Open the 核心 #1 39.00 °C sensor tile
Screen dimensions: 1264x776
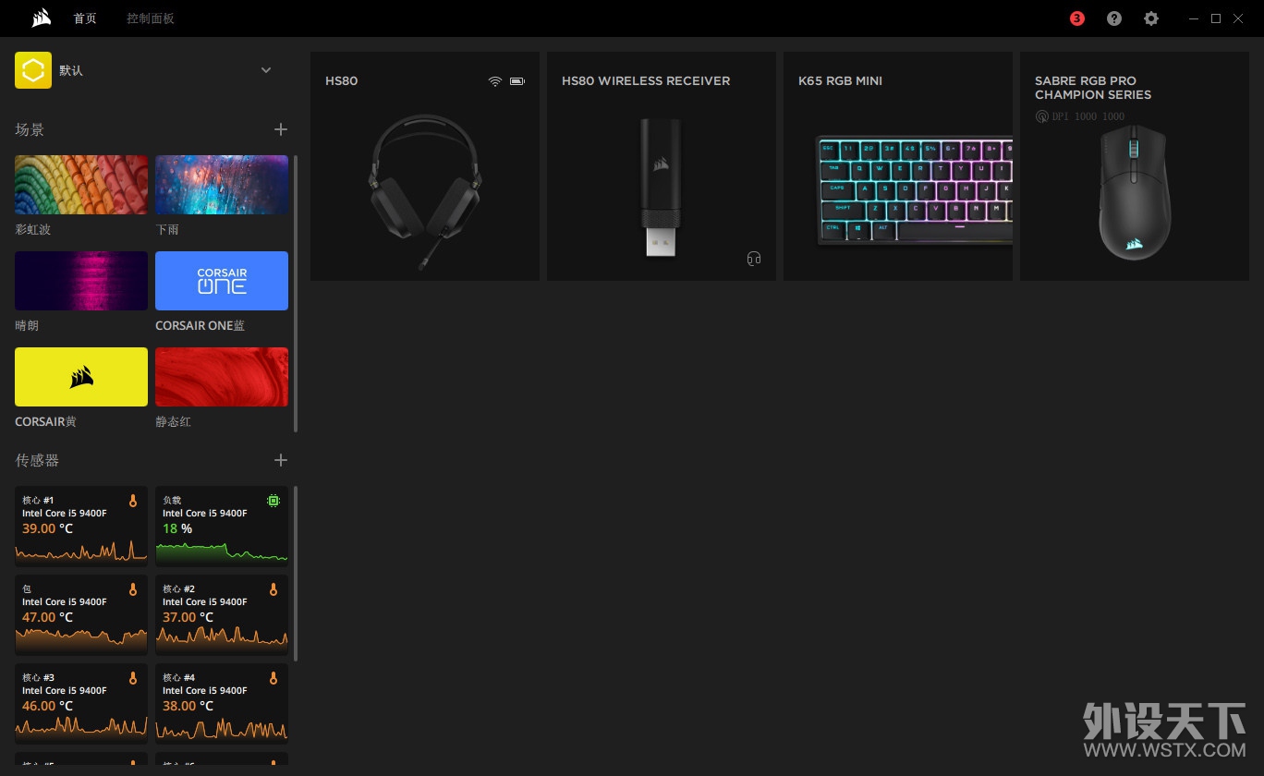(x=81, y=526)
